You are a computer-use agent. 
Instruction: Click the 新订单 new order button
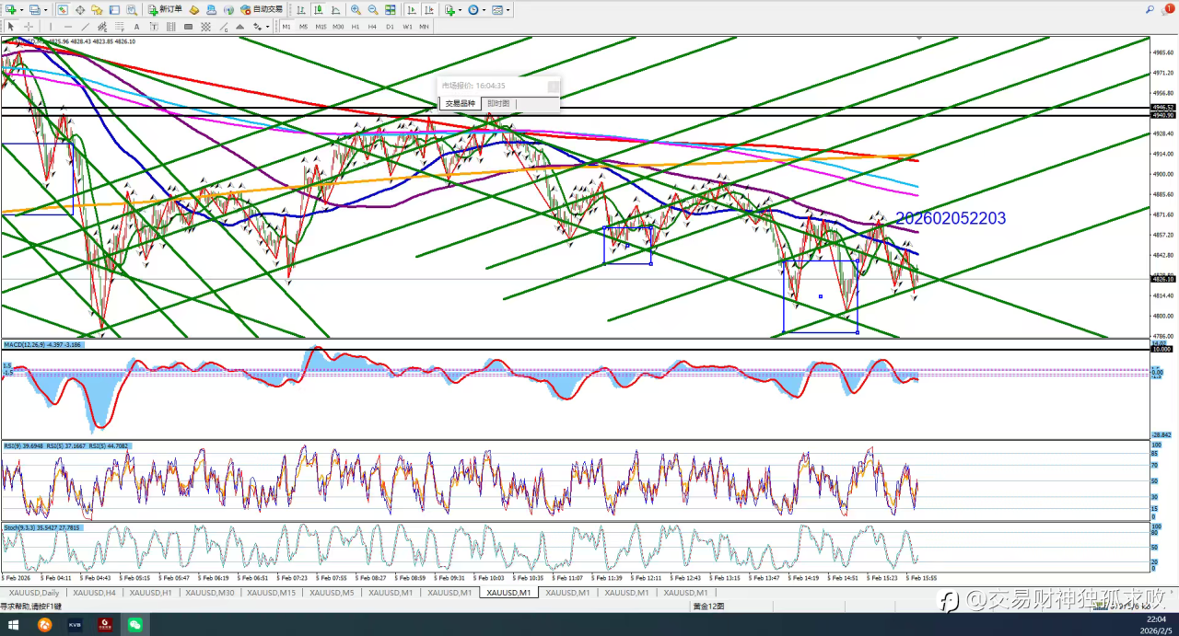pyautogui.click(x=164, y=9)
